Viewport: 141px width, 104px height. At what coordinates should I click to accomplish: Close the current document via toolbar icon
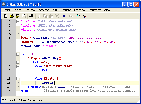point(24,16)
